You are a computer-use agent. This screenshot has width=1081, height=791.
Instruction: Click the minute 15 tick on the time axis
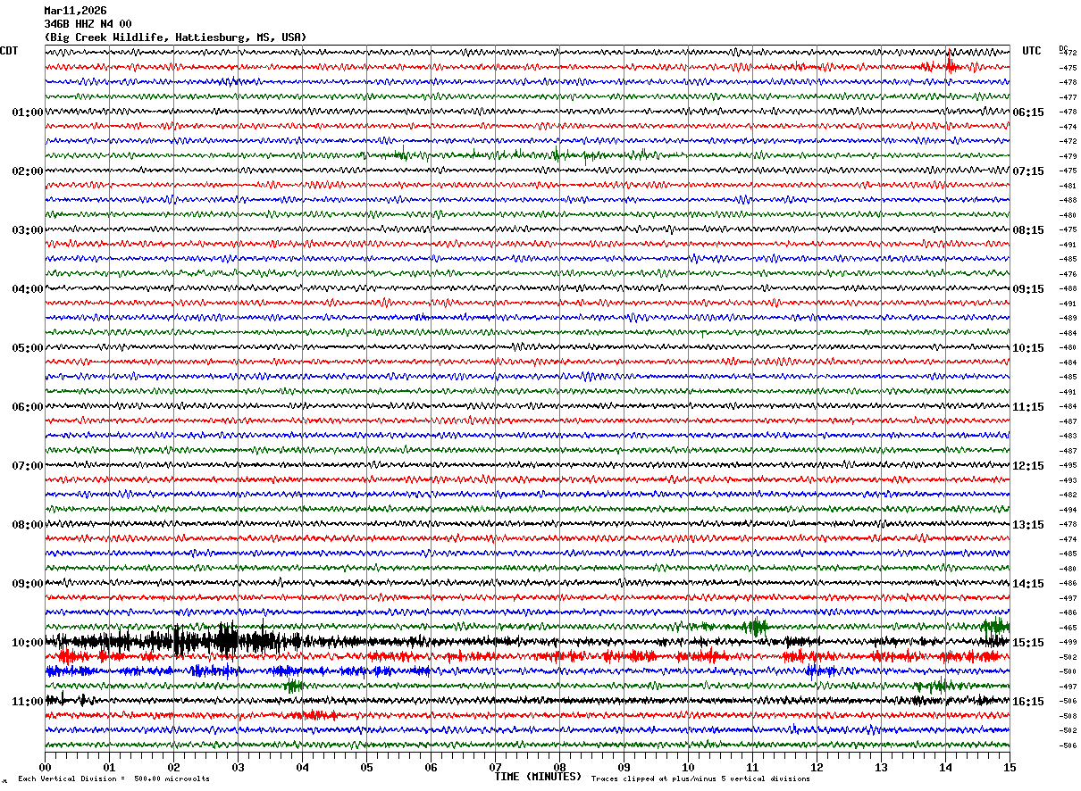1010,766
